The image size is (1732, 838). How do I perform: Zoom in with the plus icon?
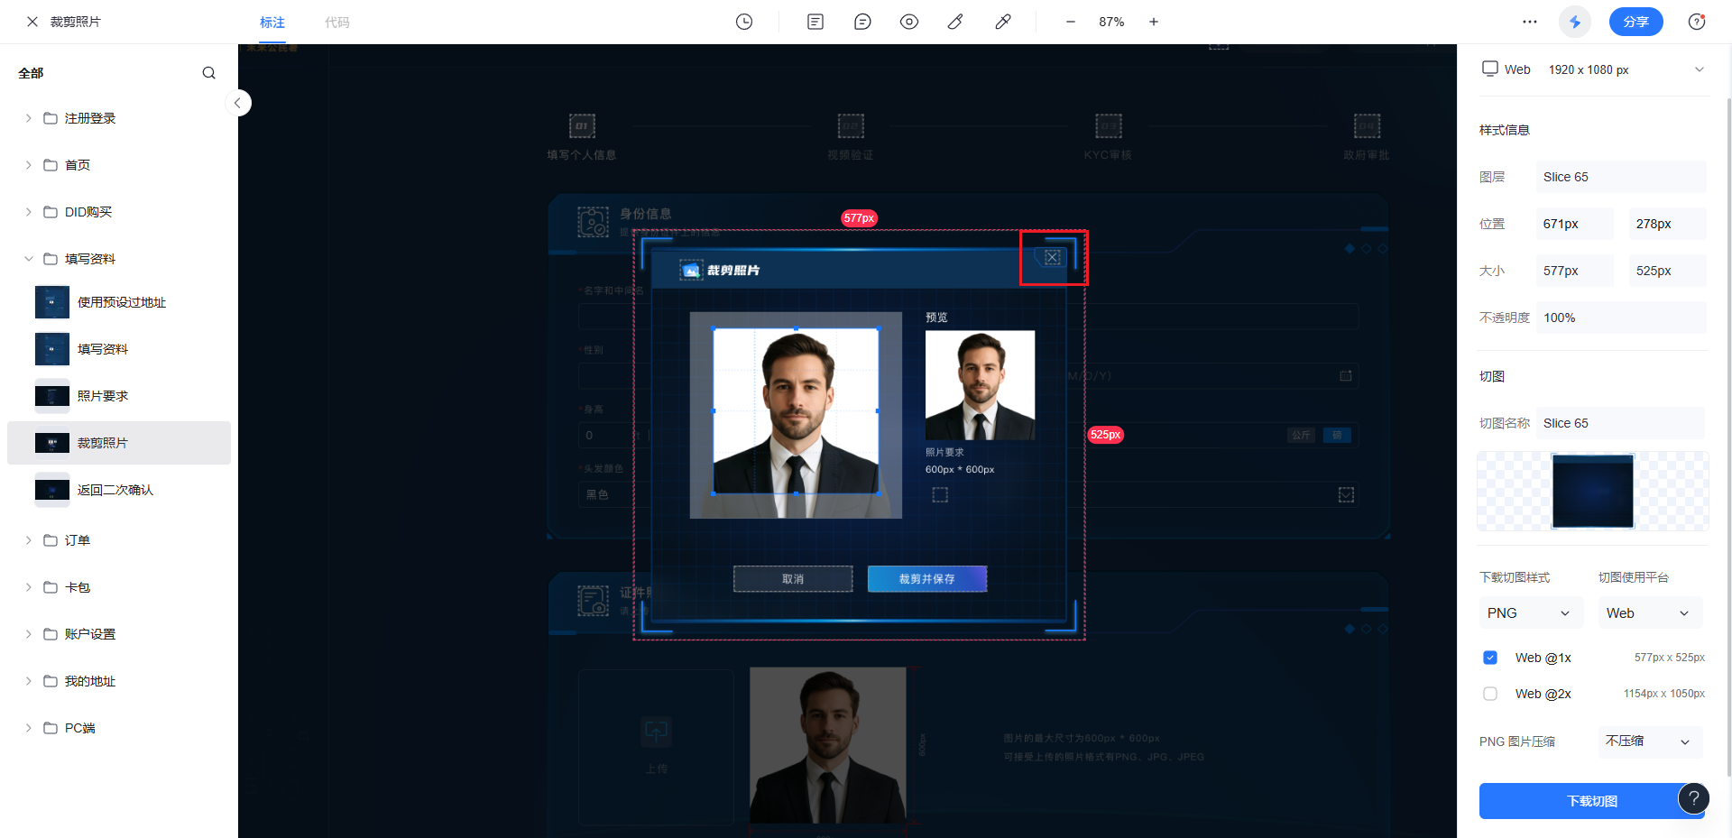(1154, 22)
